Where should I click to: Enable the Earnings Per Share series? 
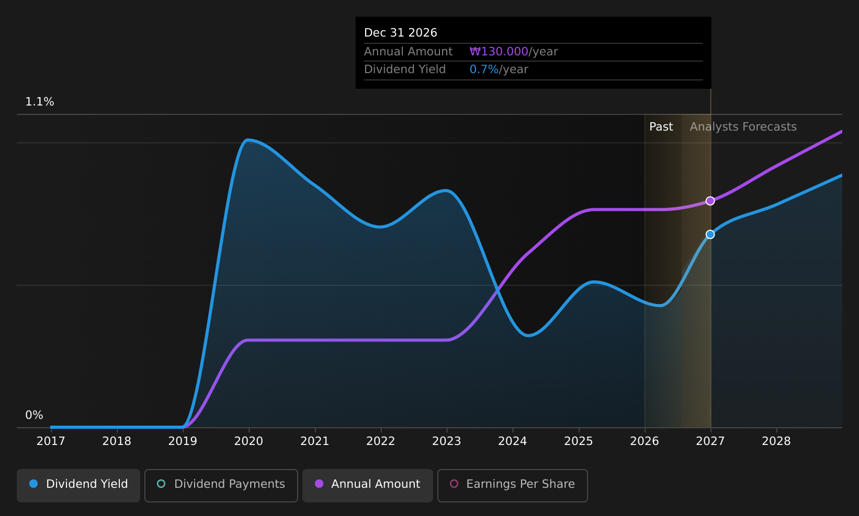tap(513, 485)
